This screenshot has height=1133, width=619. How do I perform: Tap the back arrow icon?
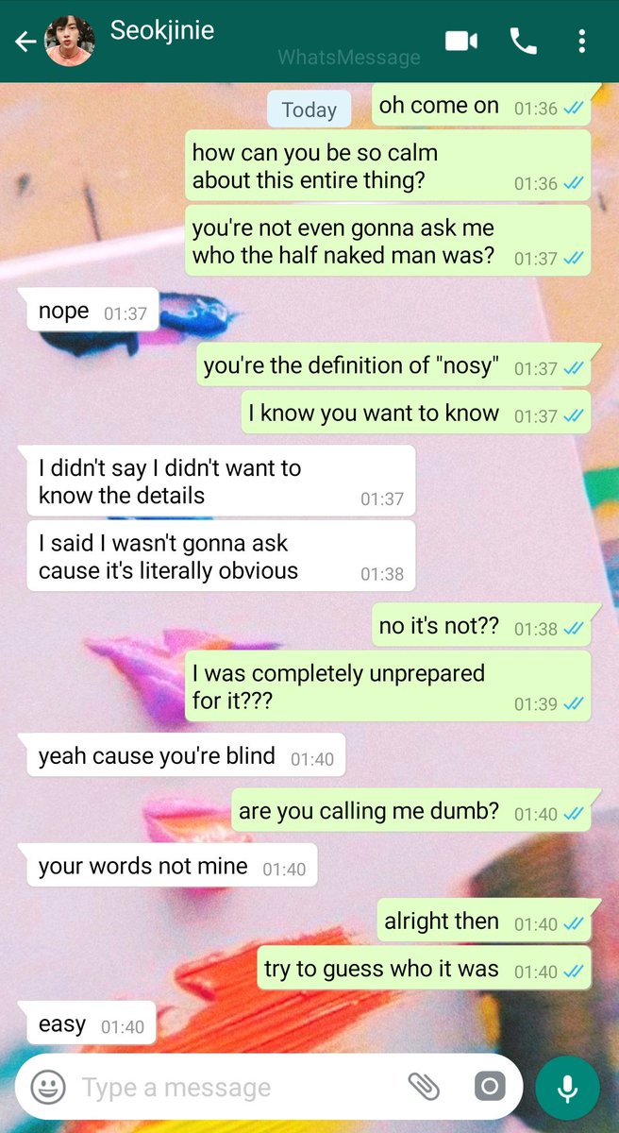[x=25, y=42]
